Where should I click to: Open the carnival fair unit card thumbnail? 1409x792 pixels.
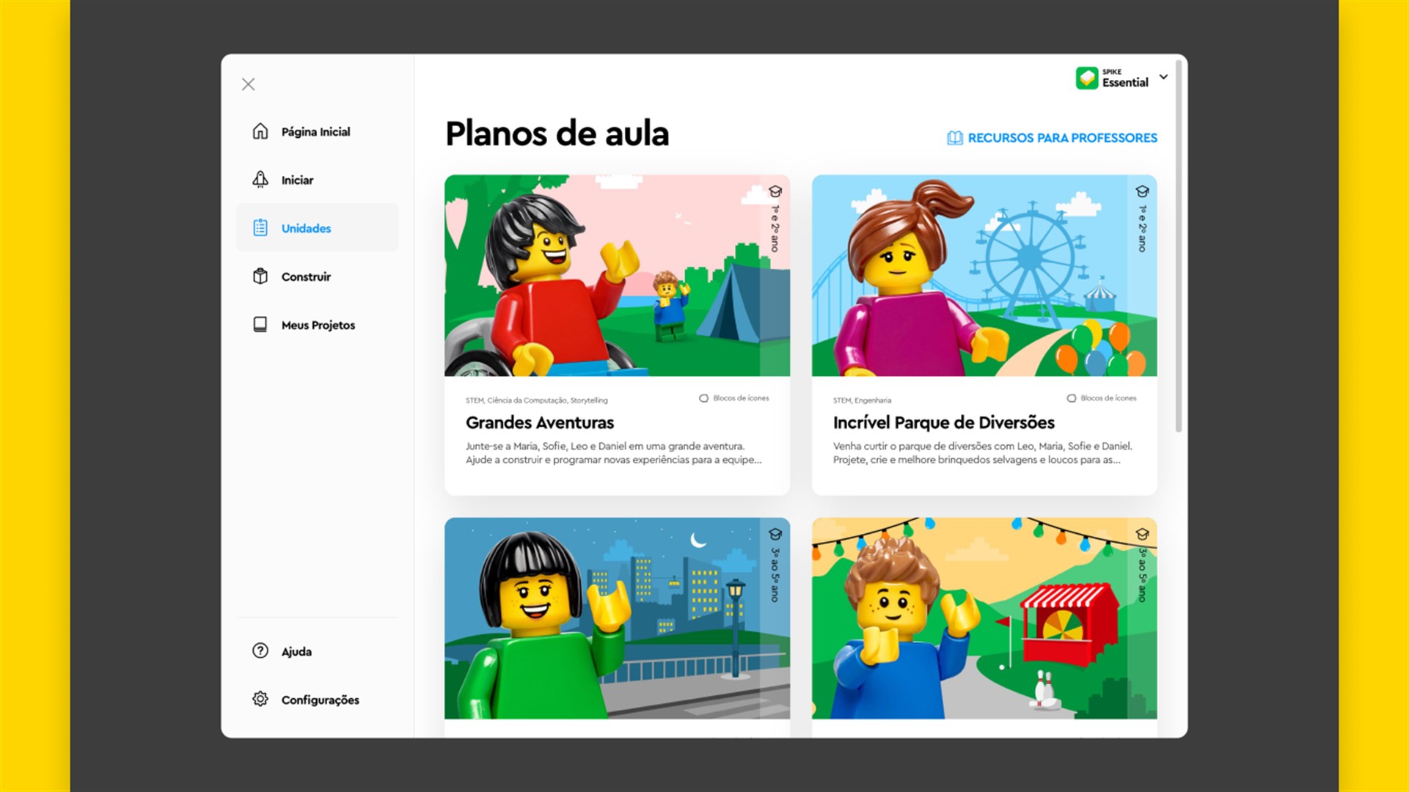[x=984, y=618]
